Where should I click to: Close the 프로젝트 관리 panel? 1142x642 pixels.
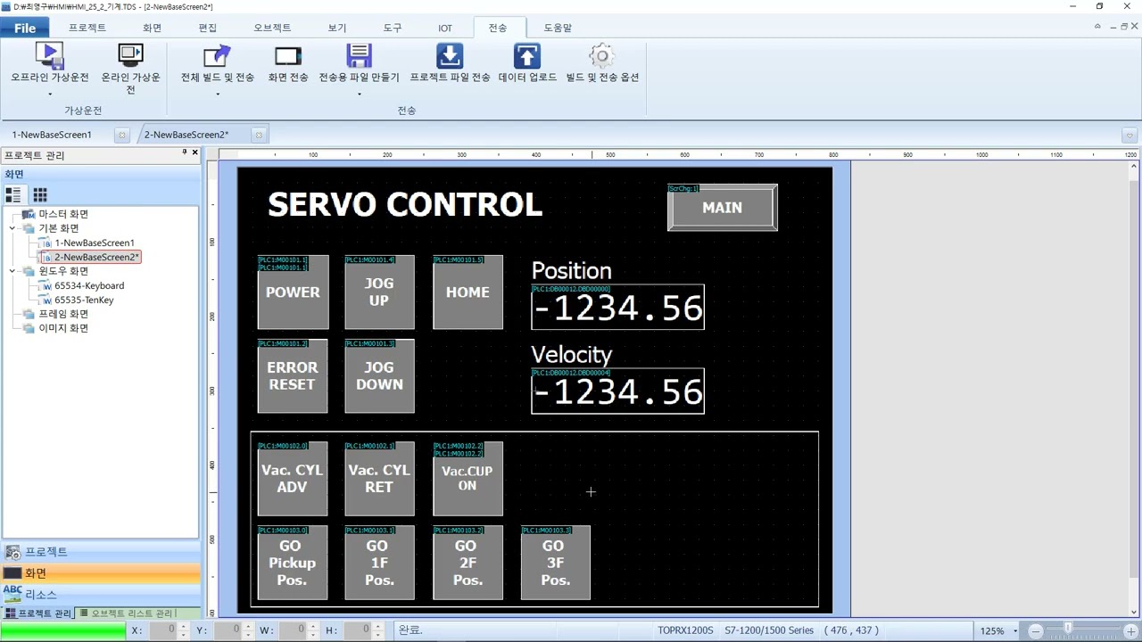click(x=194, y=153)
